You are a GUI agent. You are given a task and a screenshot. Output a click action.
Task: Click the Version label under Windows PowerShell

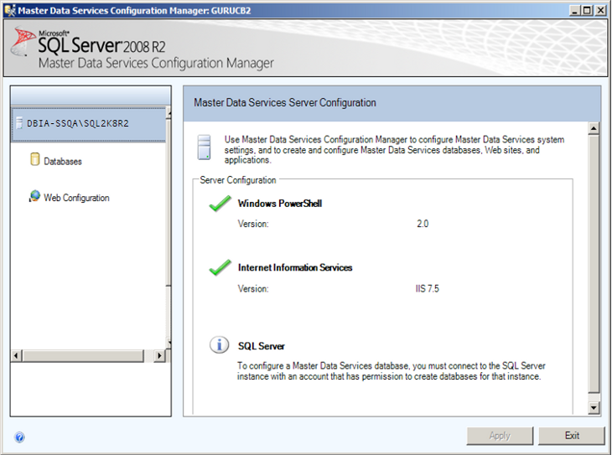click(x=253, y=224)
